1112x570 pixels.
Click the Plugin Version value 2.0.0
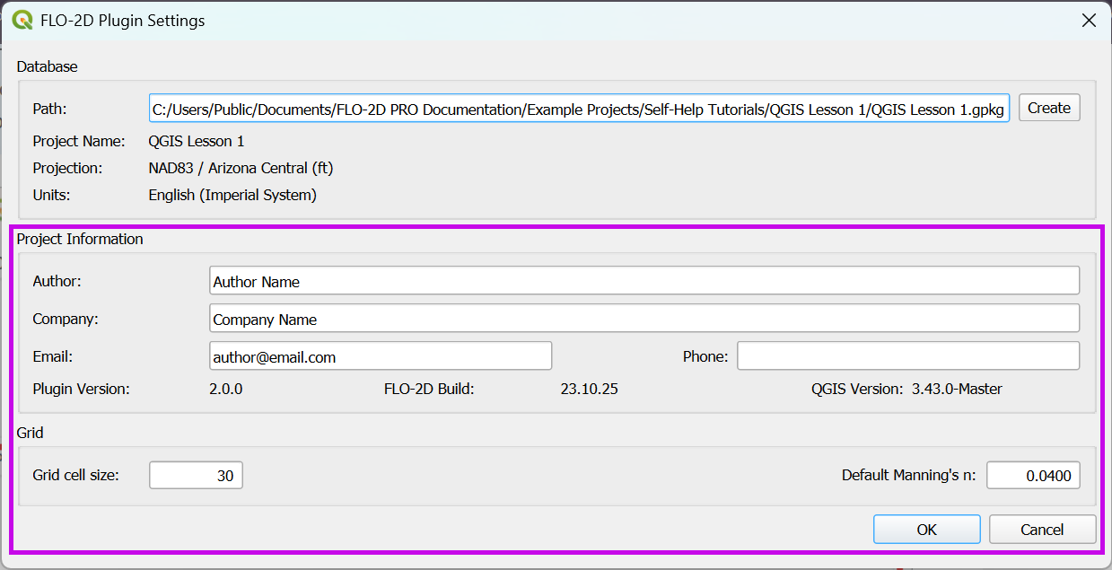[x=225, y=389]
